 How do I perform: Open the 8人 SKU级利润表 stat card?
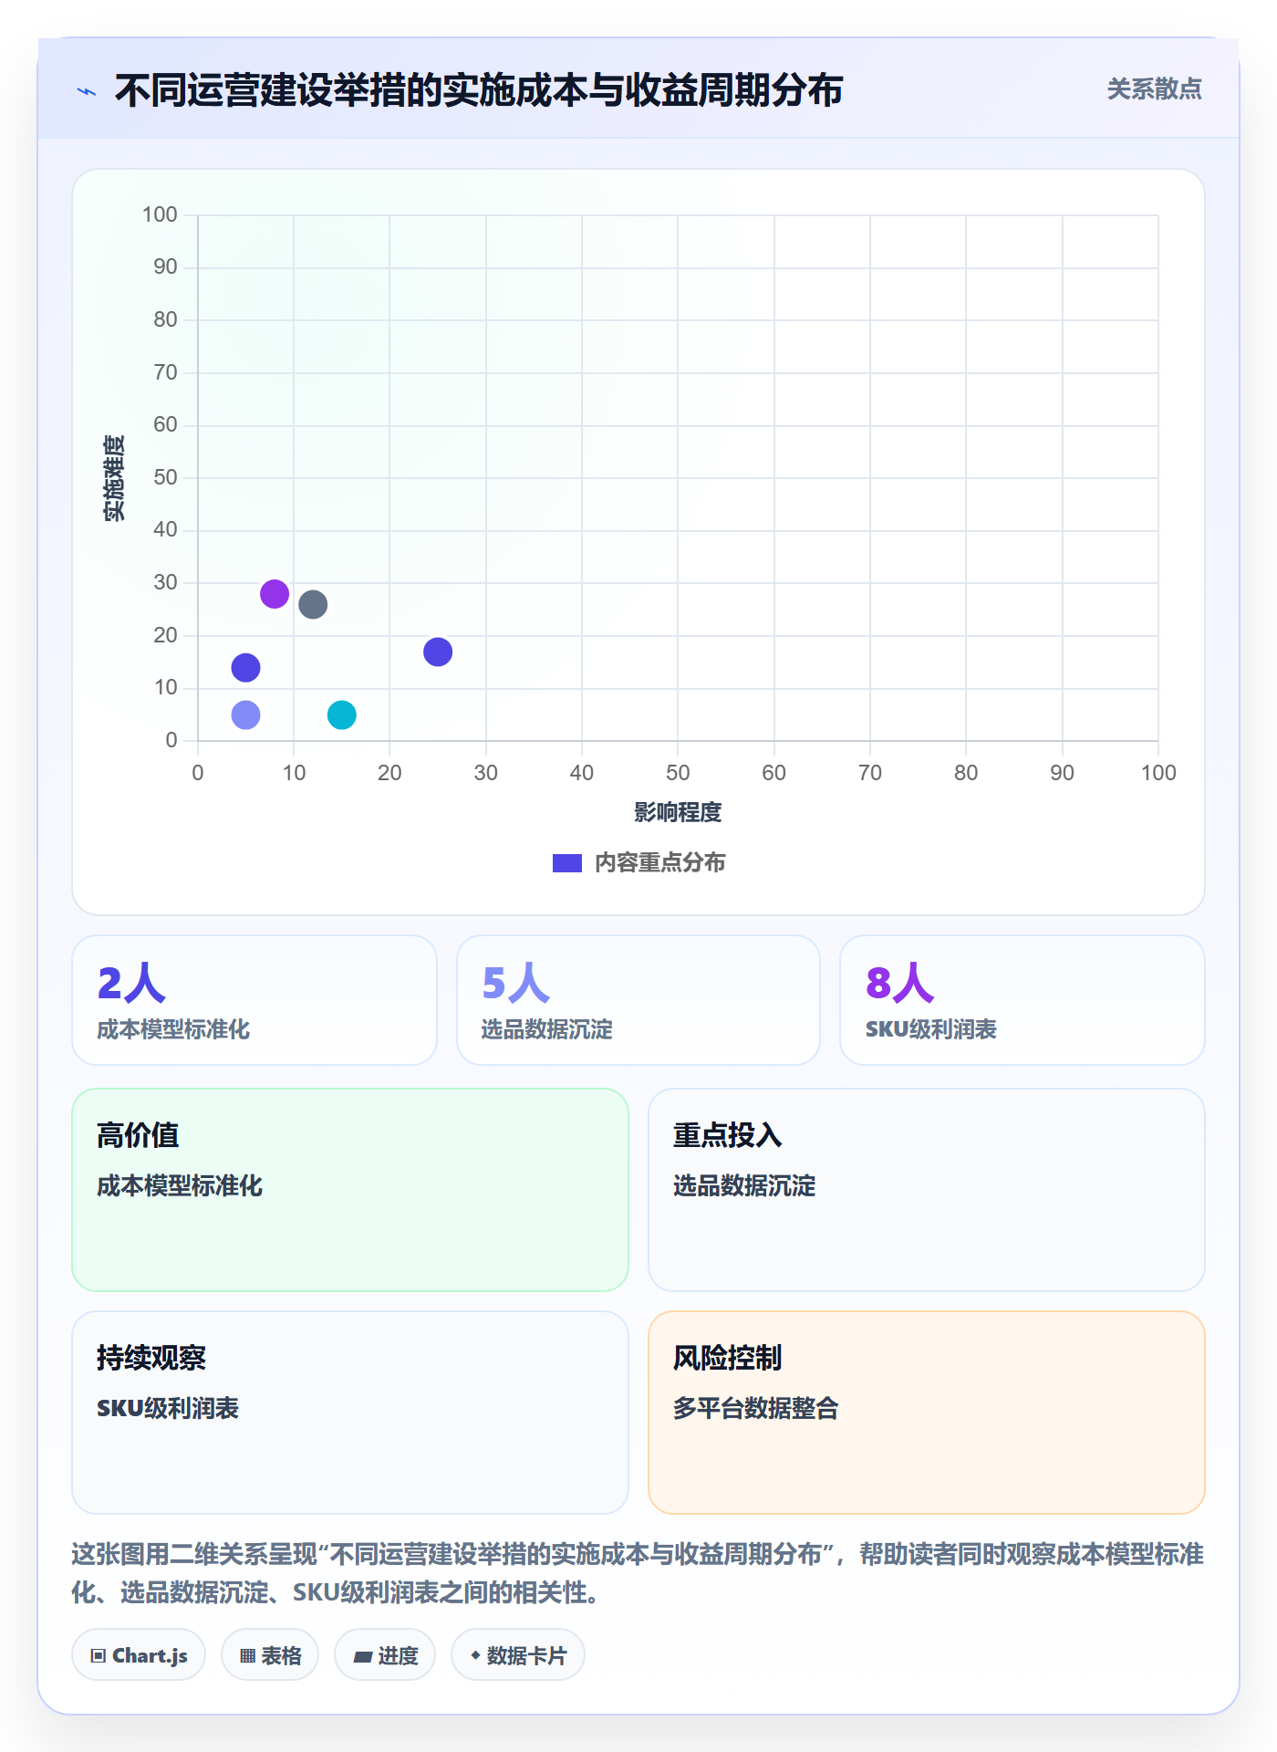click(1023, 1000)
